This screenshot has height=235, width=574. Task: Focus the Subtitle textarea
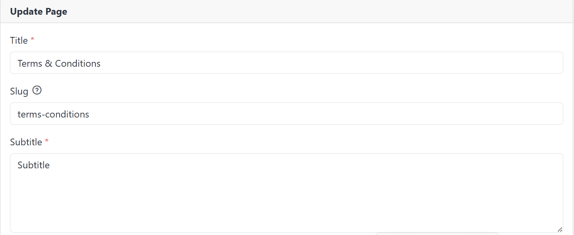(286, 193)
